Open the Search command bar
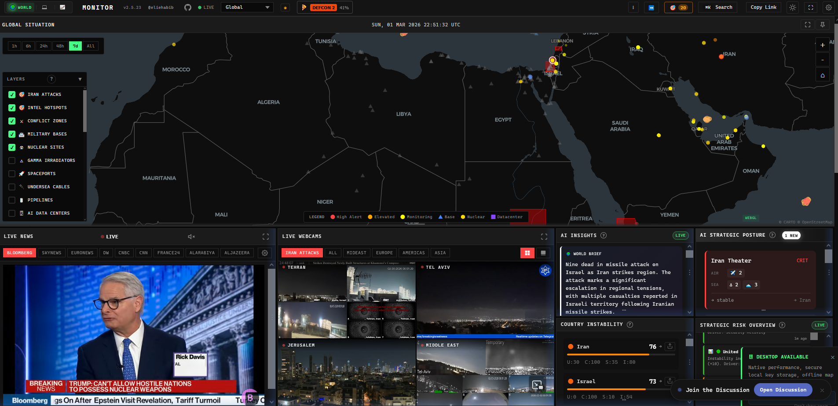838x406 pixels. tap(719, 7)
